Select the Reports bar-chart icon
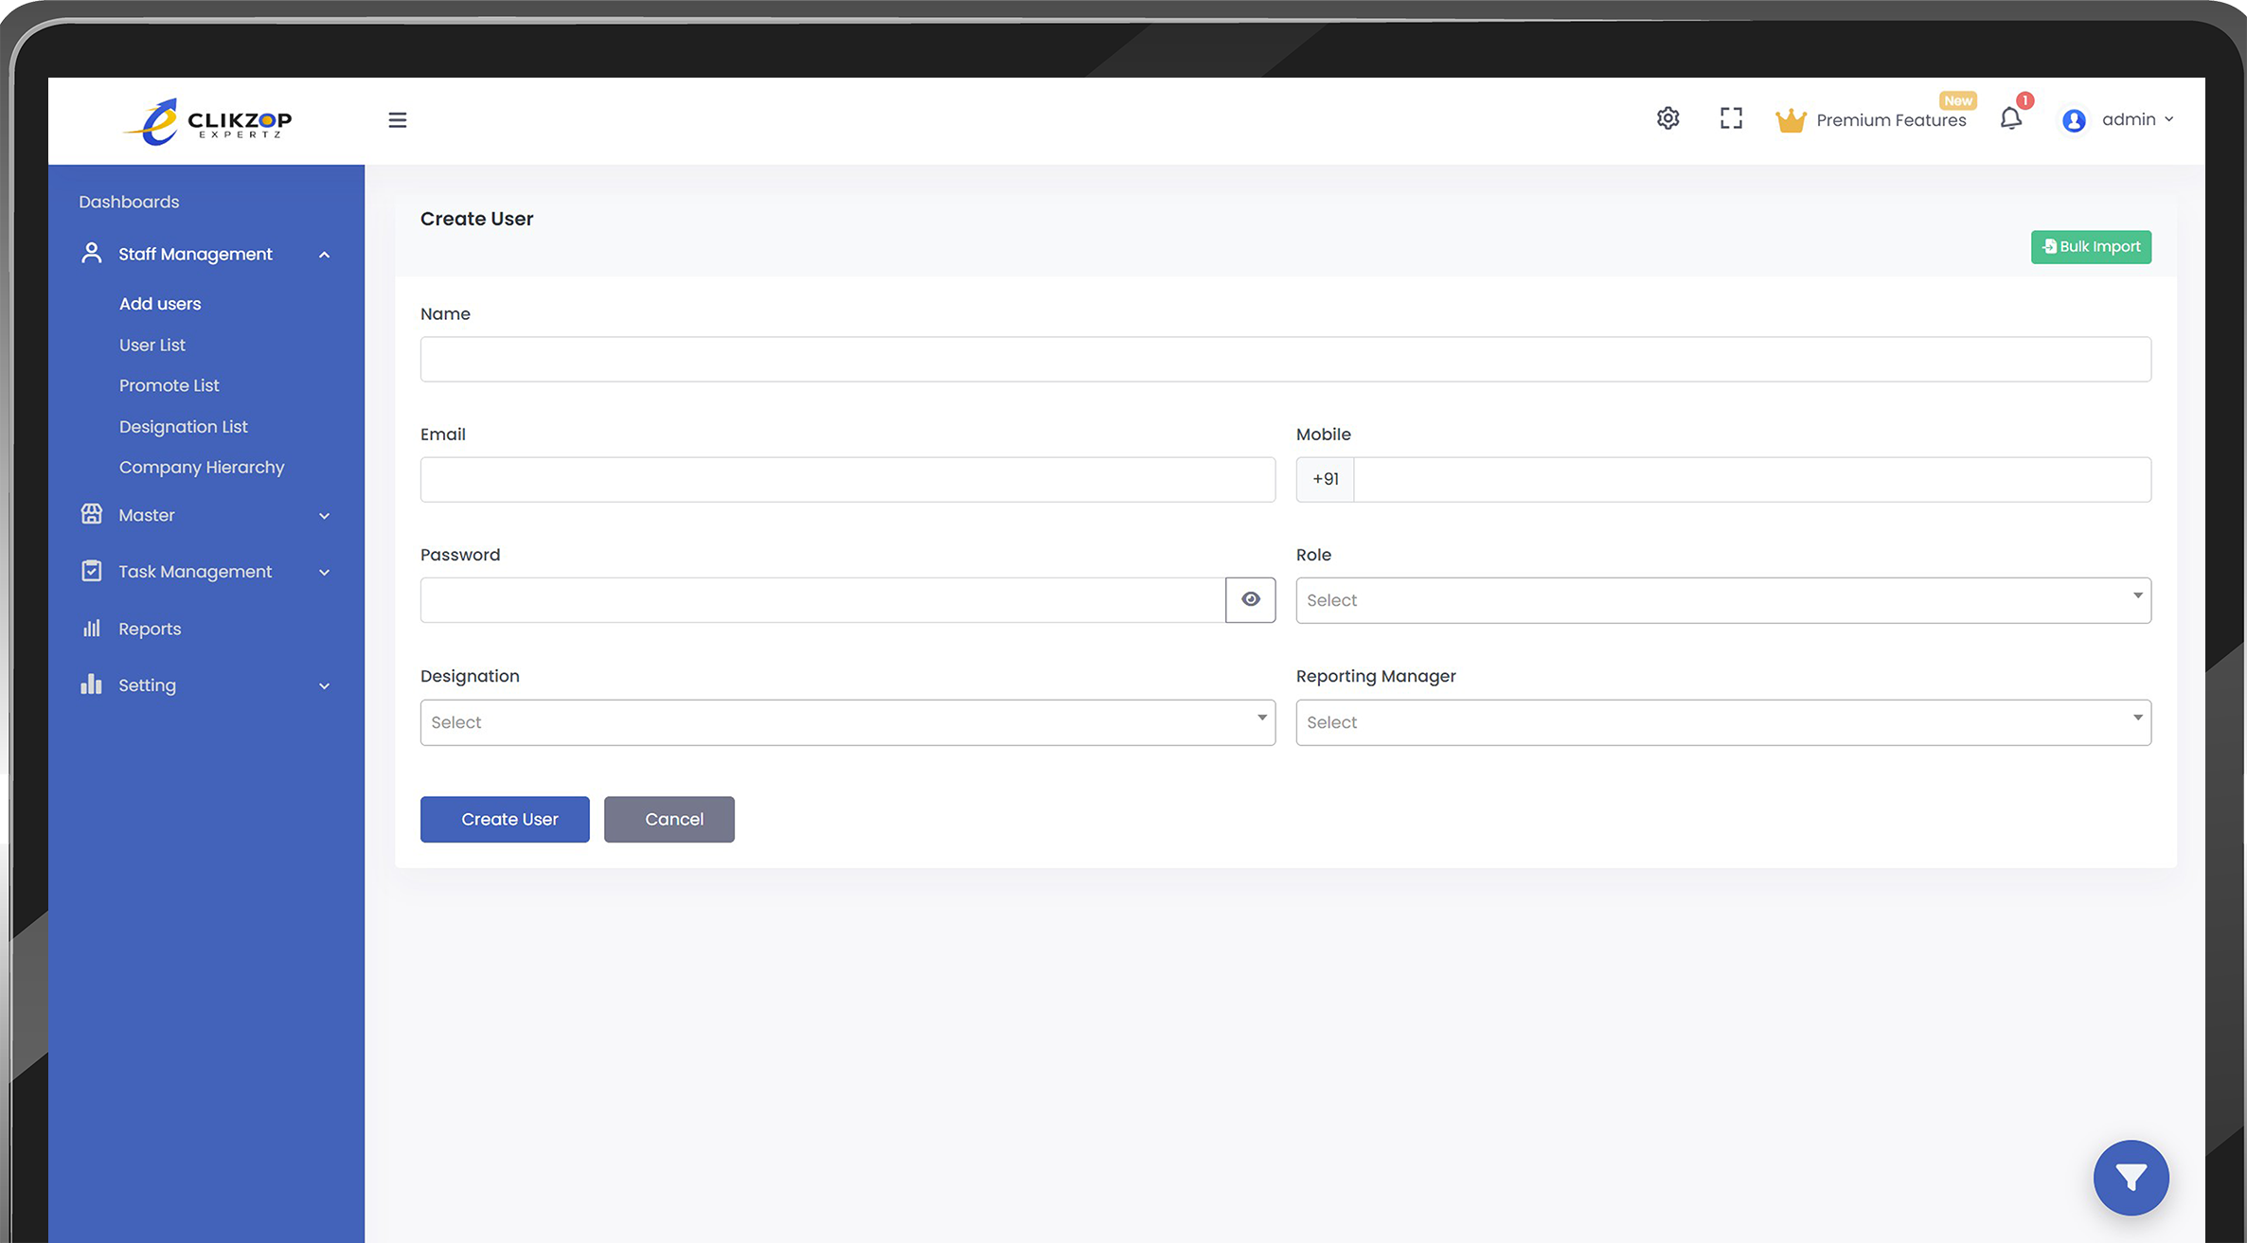 (91, 628)
